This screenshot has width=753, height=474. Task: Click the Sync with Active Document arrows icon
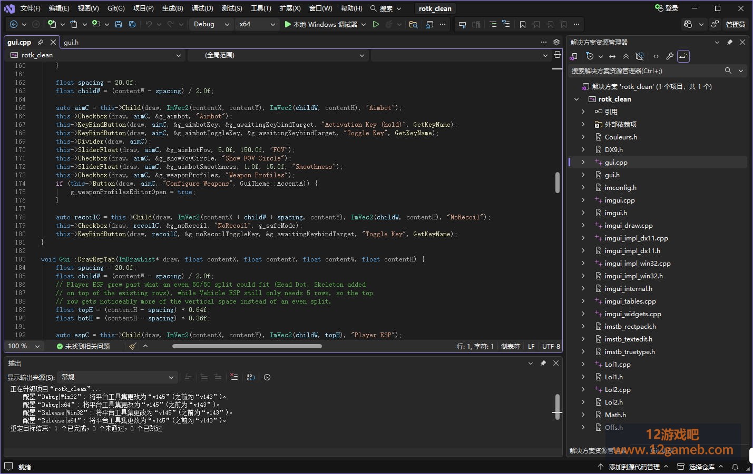click(612, 56)
